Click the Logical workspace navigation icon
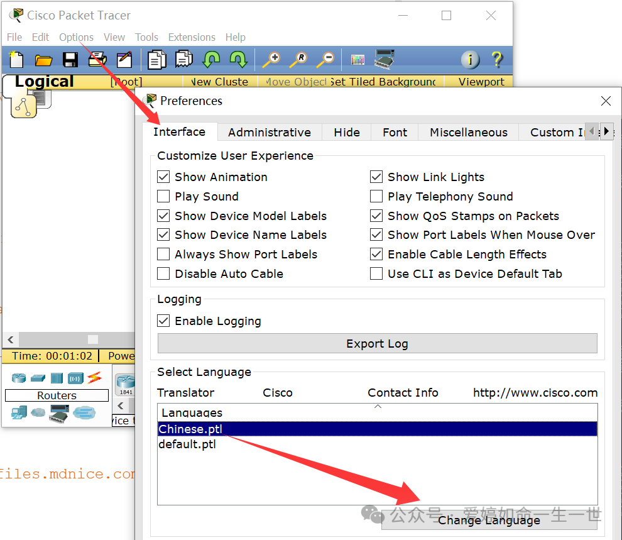 pos(24,106)
